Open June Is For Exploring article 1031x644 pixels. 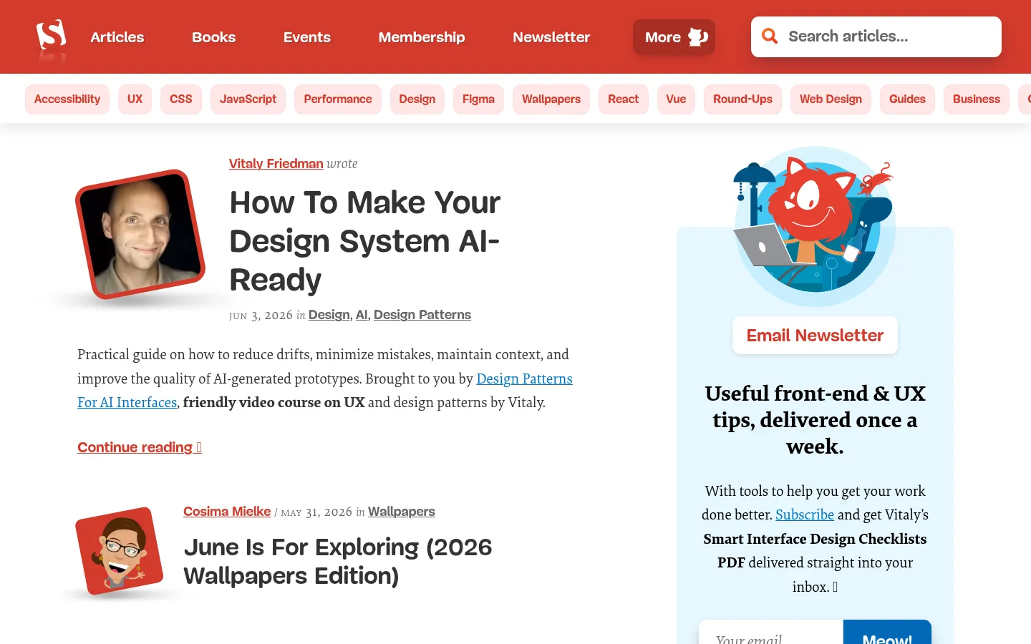pos(338,562)
